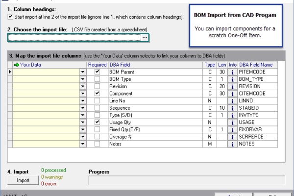Click the 0 errors status text
This screenshot has width=294, height=196.
(49, 184)
